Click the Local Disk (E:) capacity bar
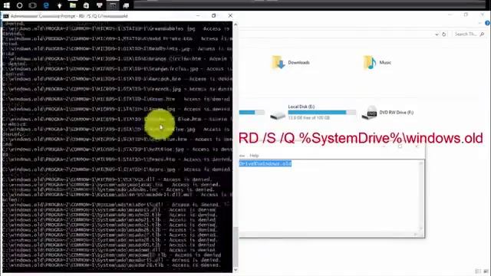491x276 pixels. click(322, 112)
